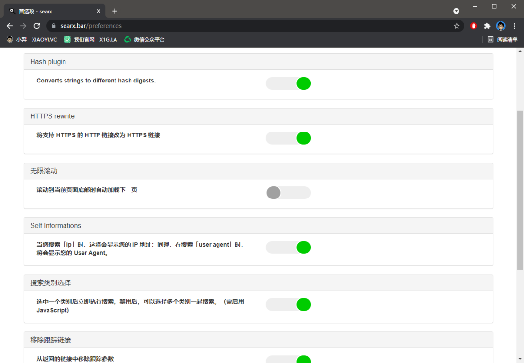The image size is (524, 363).
Task: Enable the 无限滚动 infinite scroll toggle
Action: [x=288, y=193]
